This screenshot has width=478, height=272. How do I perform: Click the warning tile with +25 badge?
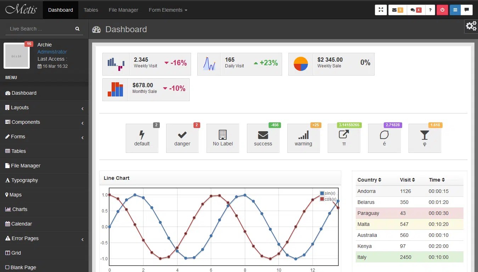(303, 138)
